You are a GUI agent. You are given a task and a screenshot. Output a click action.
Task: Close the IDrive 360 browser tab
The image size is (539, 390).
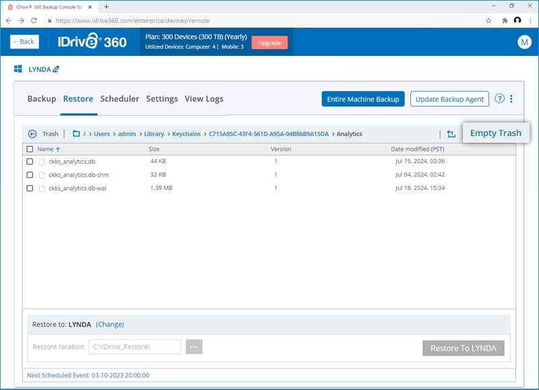point(90,7)
